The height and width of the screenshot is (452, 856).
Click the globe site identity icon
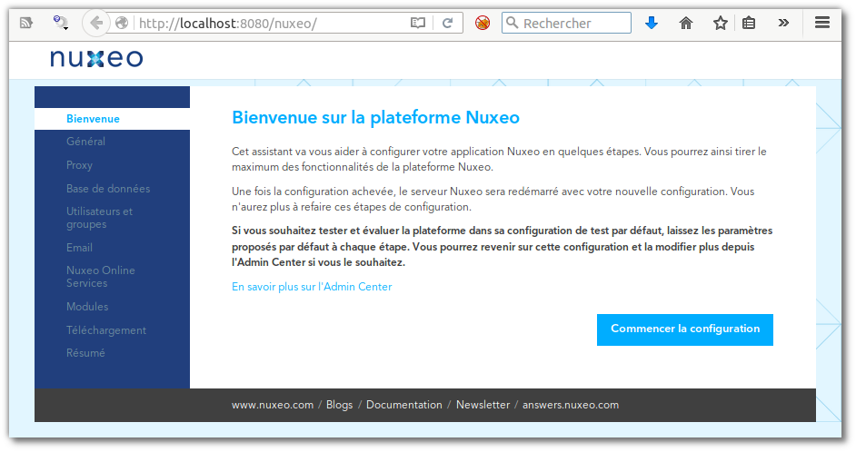[x=122, y=23]
